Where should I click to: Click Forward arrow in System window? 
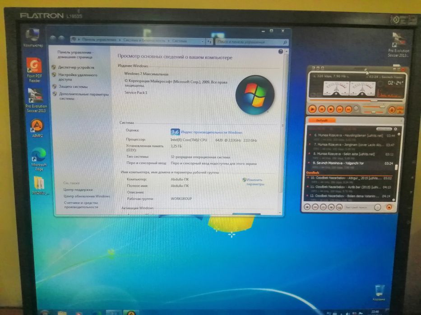click(x=61, y=39)
